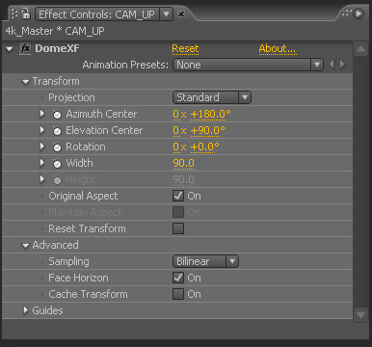Enable the Elevation Center stopwatch

pyautogui.click(x=57, y=131)
